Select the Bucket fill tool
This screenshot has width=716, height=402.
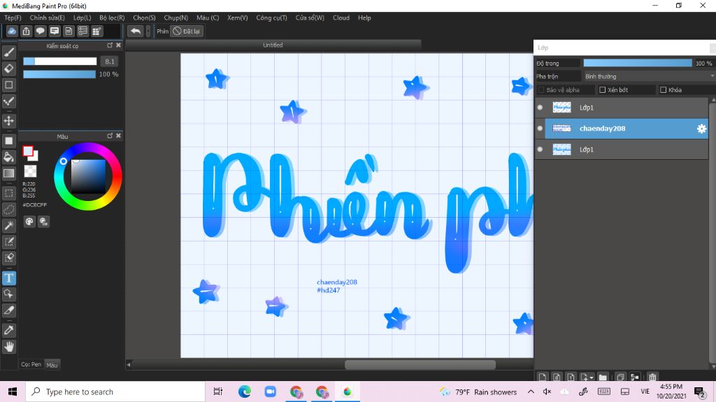[8, 157]
